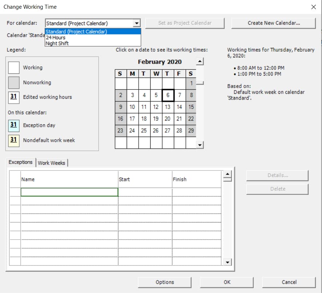Confirm changes with the OK button

point(227,282)
